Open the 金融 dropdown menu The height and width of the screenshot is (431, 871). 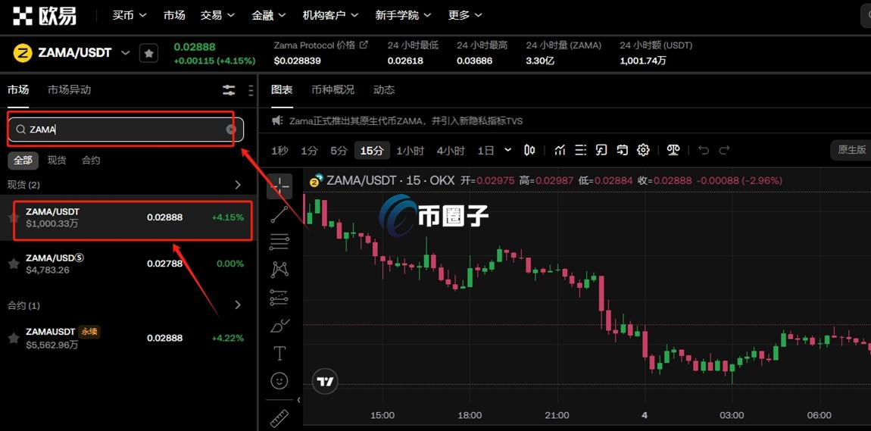[x=268, y=16]
